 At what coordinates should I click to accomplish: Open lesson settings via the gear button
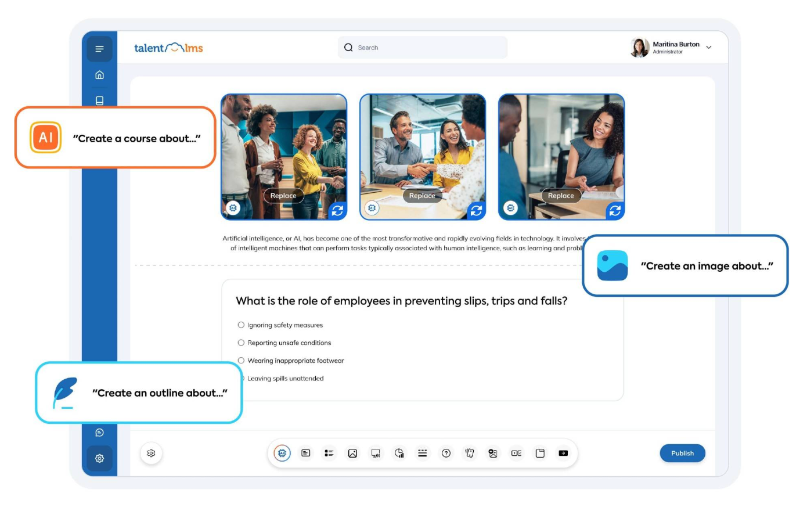tap(151, 453)
